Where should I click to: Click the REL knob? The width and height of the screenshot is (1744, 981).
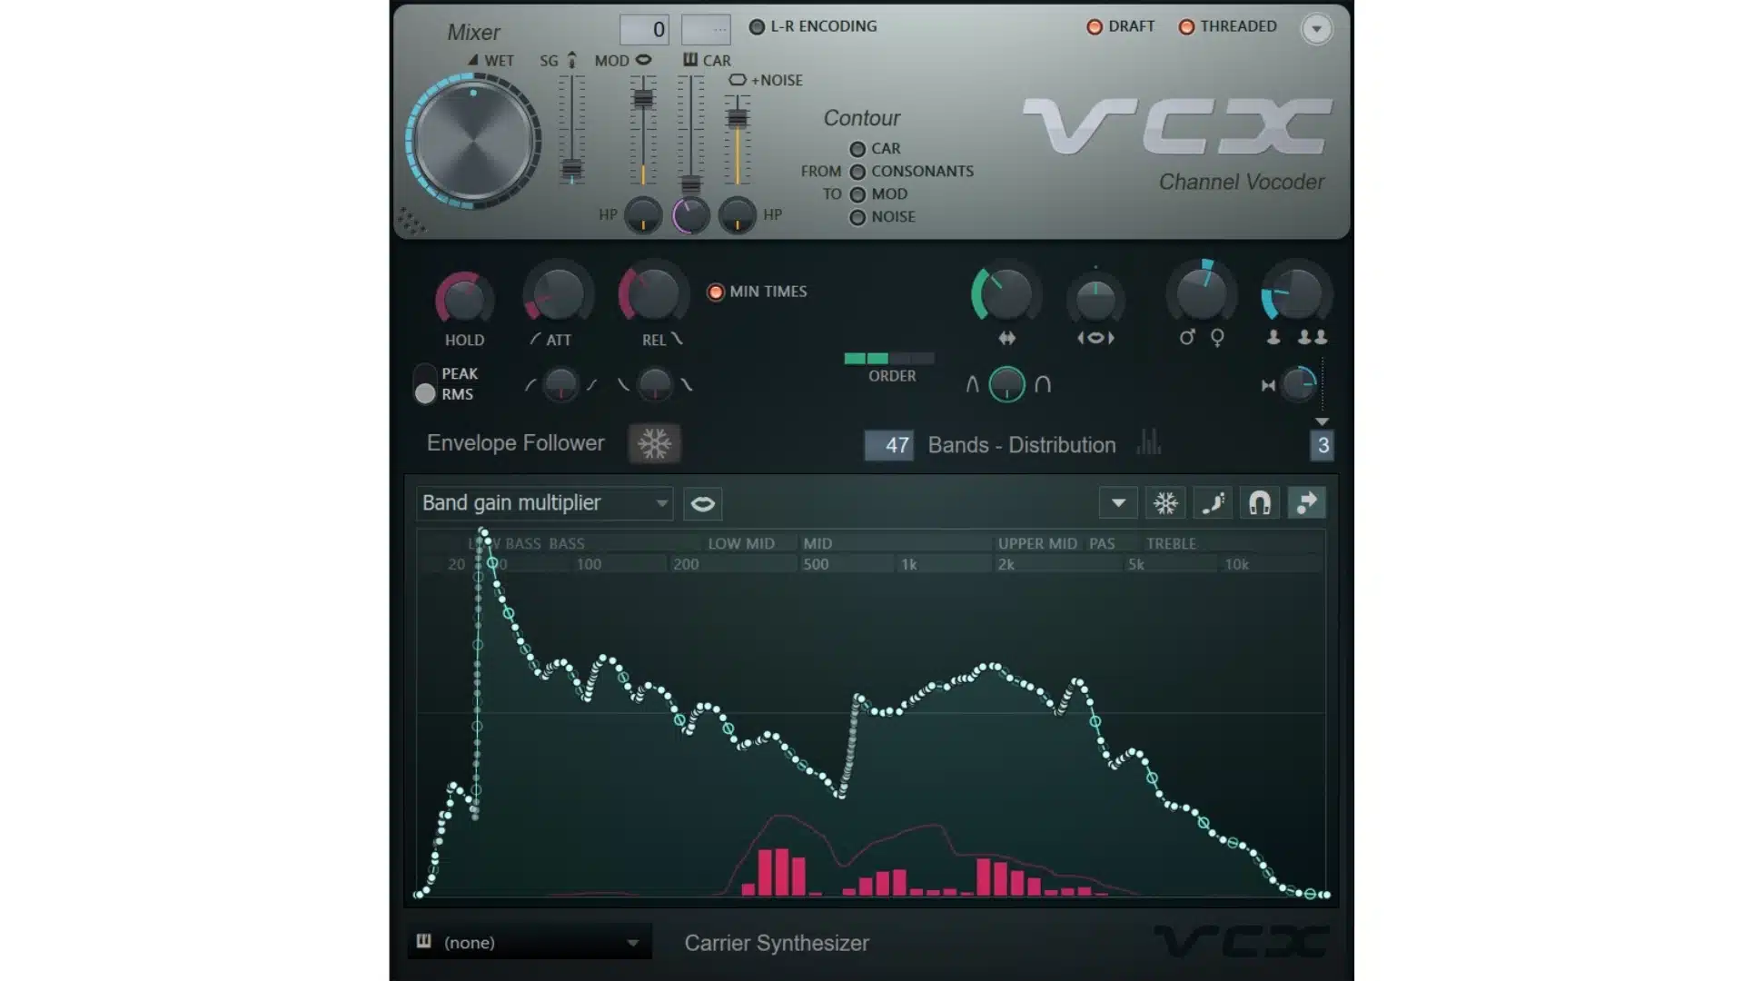(652, 293)
